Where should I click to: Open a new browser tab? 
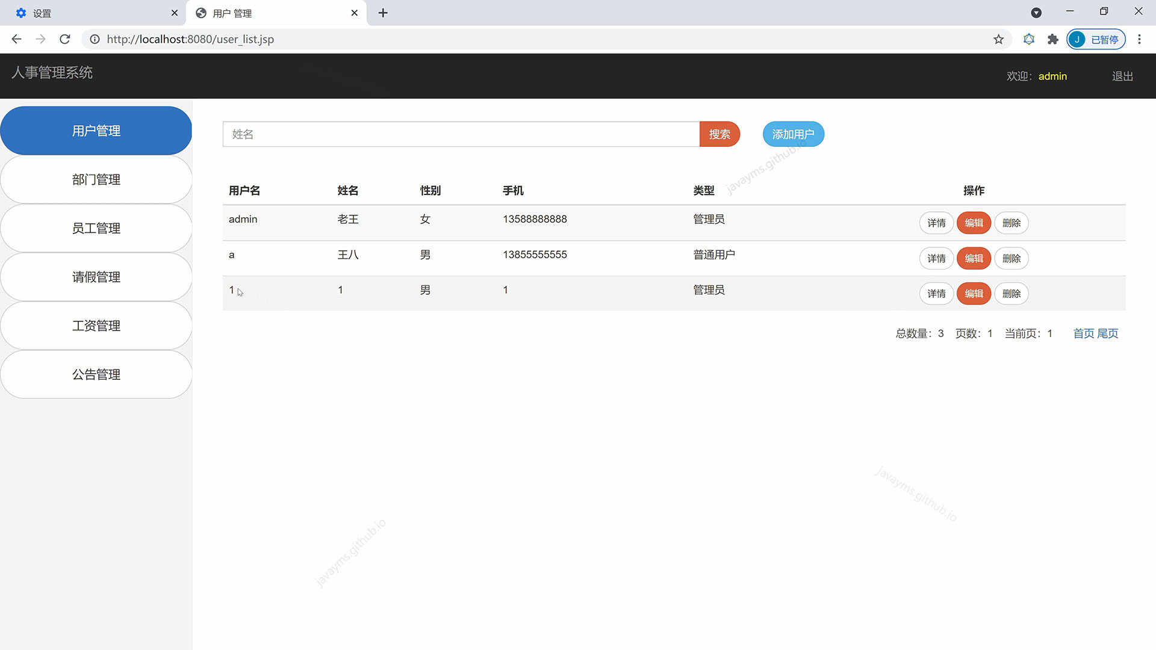(x=383, y=13)
